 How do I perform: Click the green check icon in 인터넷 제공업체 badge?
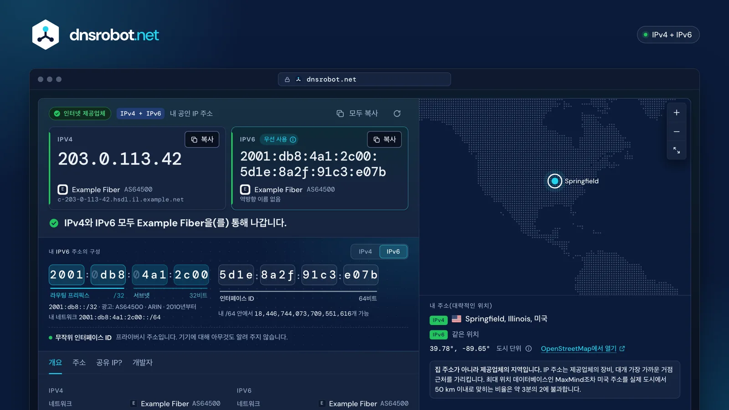57,113
